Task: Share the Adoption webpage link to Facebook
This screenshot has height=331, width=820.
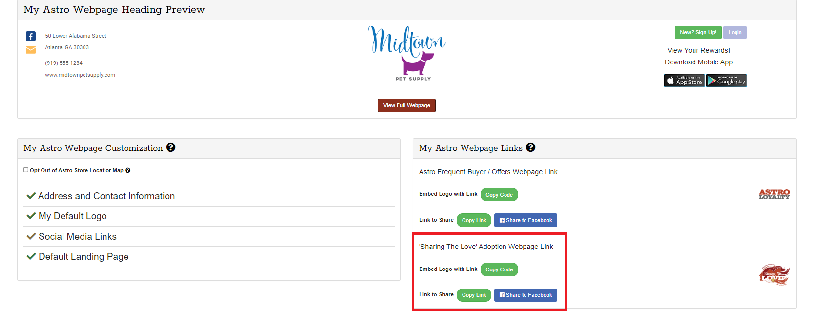Action: [x=526, y=295]
